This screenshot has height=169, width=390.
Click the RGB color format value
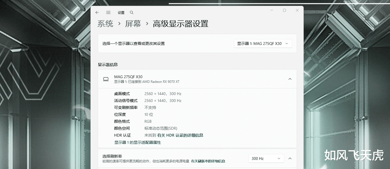[148, 121]
